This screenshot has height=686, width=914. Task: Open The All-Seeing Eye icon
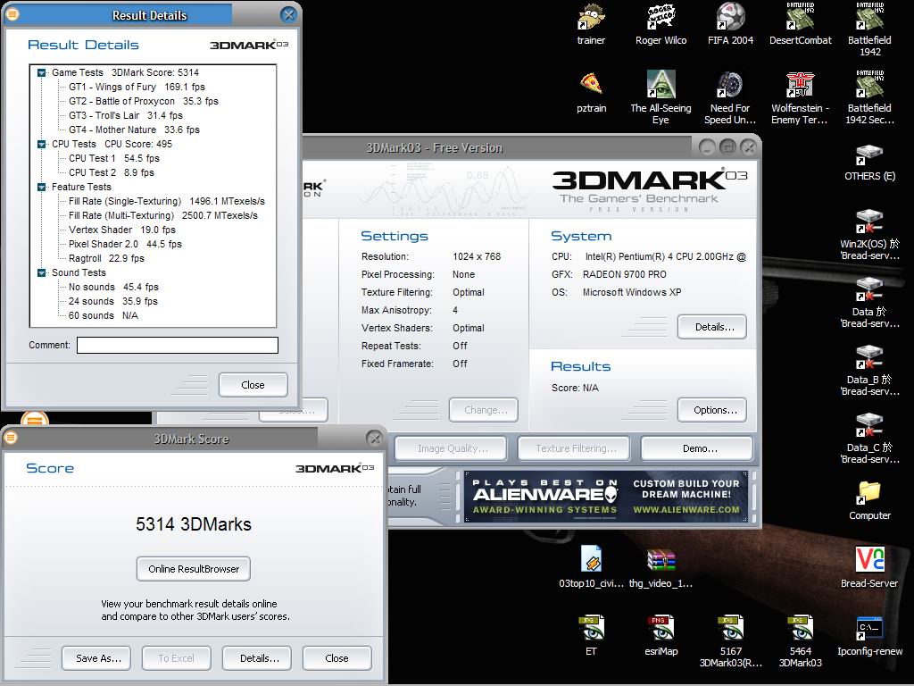point(661,97)
